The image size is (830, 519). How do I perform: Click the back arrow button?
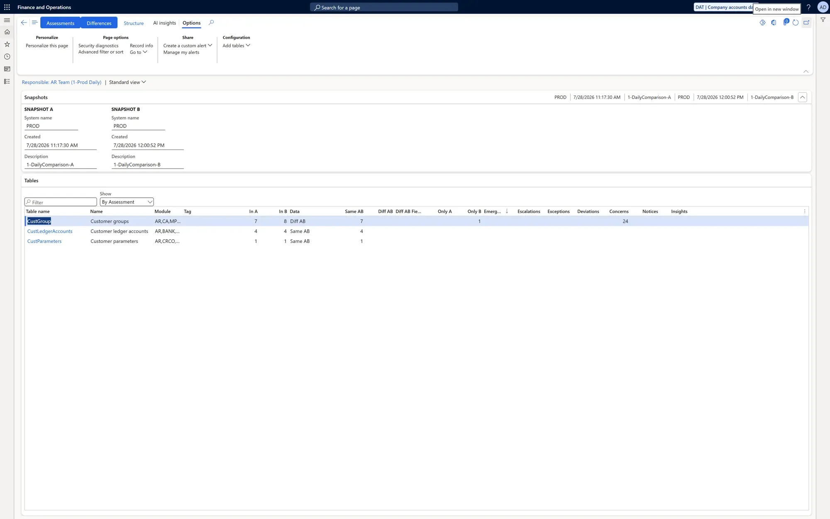tap(24, 23)
